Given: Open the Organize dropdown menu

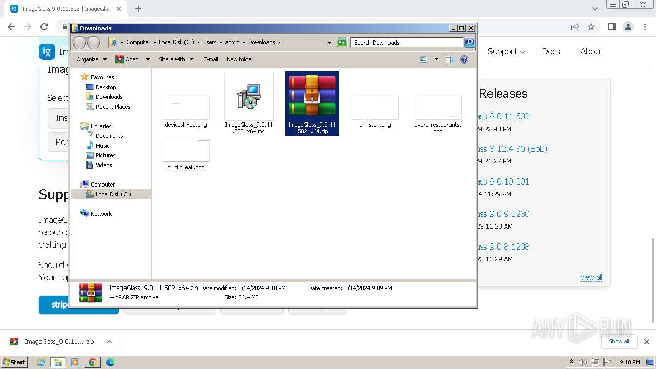Looking at the screenshot, I should [x=91, y=59].
